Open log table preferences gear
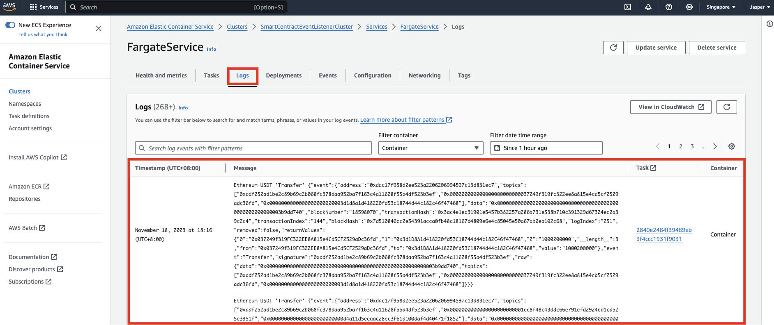Image resolution: width=774 pixels, height=325 pixels. coord(732,146)
